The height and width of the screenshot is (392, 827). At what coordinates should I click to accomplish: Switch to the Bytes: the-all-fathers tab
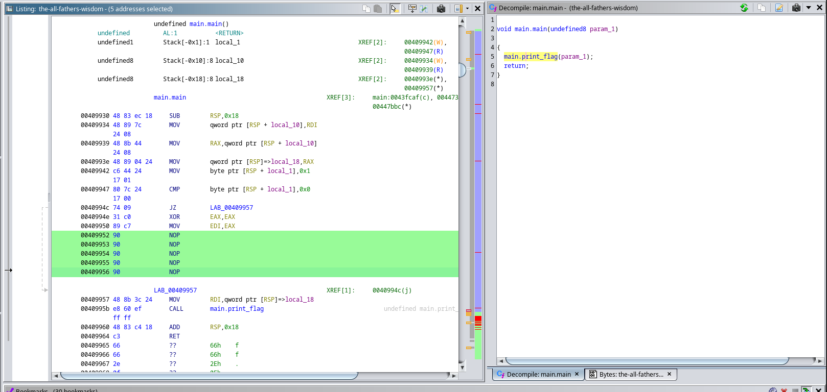point(631,374)
